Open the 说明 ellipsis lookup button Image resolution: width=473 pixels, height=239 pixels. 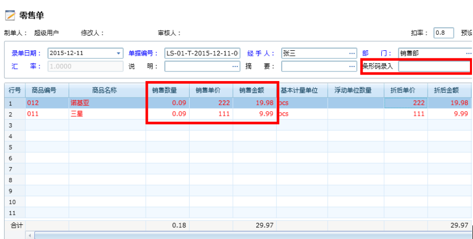pyautogui.click(x=235, y=66)
